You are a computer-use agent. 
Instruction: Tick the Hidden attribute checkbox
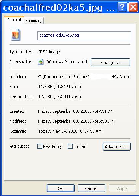tap(70, 146)
